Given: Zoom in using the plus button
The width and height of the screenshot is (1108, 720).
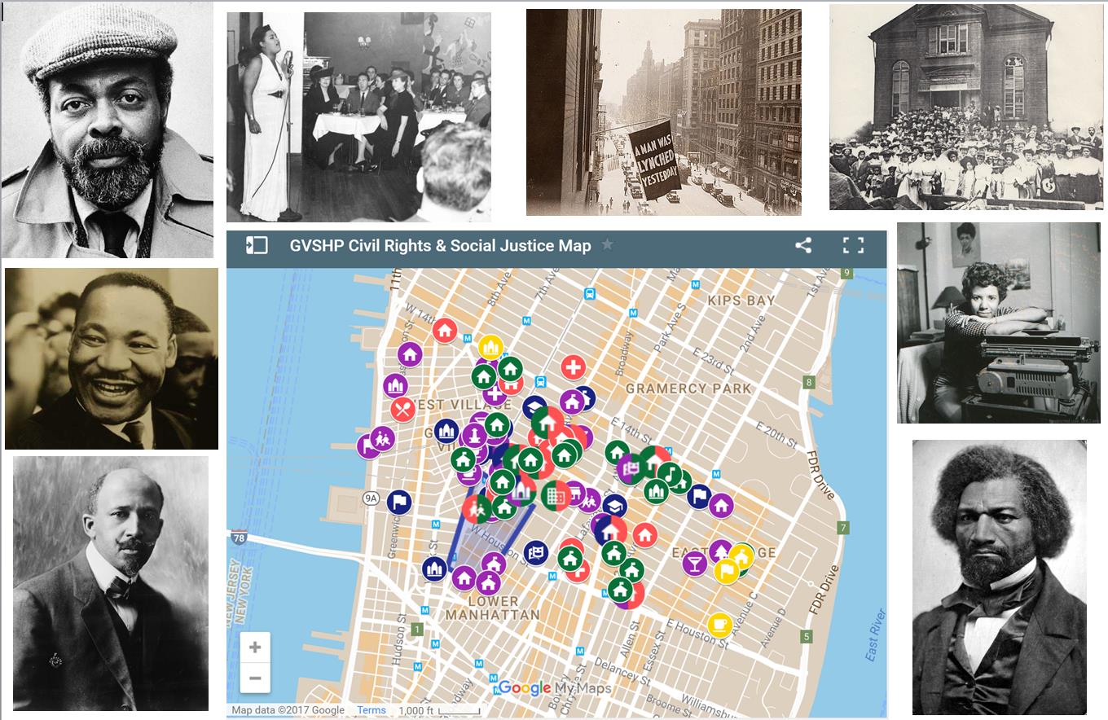Looking at the screenshot, I should 254,646.
